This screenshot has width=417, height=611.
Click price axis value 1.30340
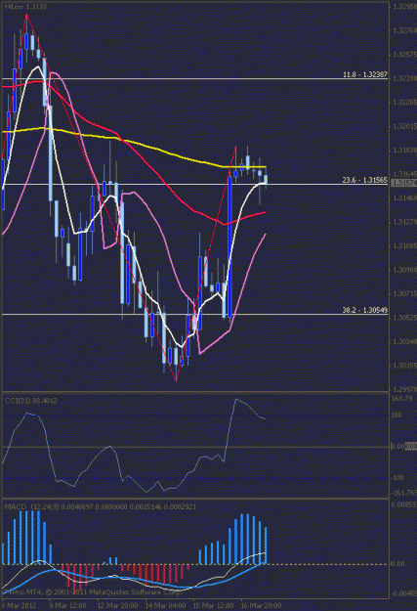click(405, 341)
